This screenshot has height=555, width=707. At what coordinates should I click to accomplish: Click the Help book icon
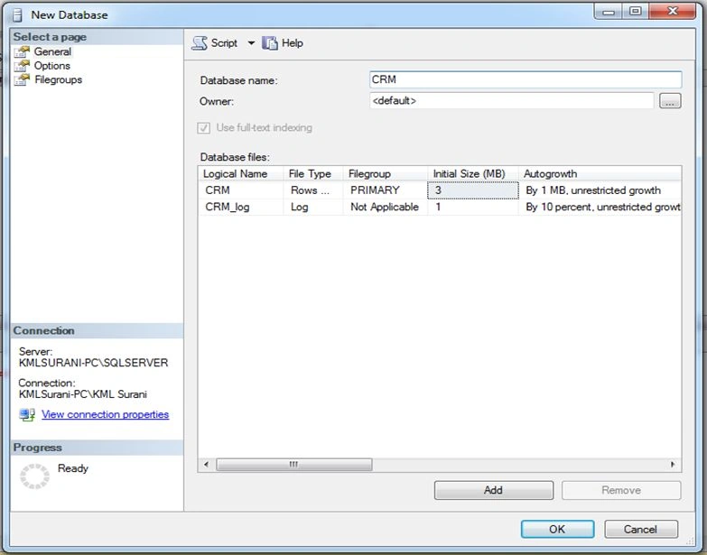point(270,43)
